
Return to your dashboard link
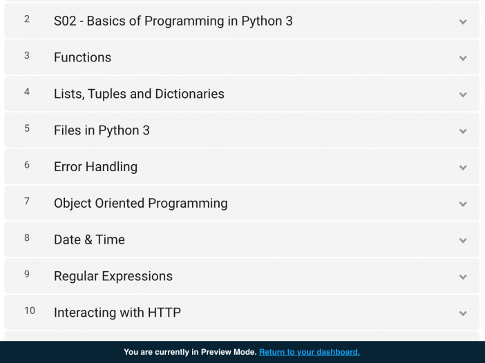coord(310,352)
